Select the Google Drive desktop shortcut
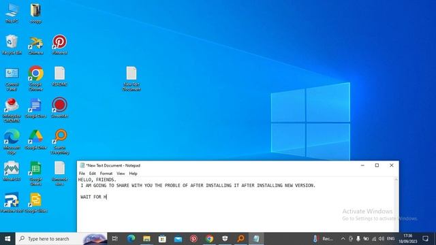 tap(35, 140)
